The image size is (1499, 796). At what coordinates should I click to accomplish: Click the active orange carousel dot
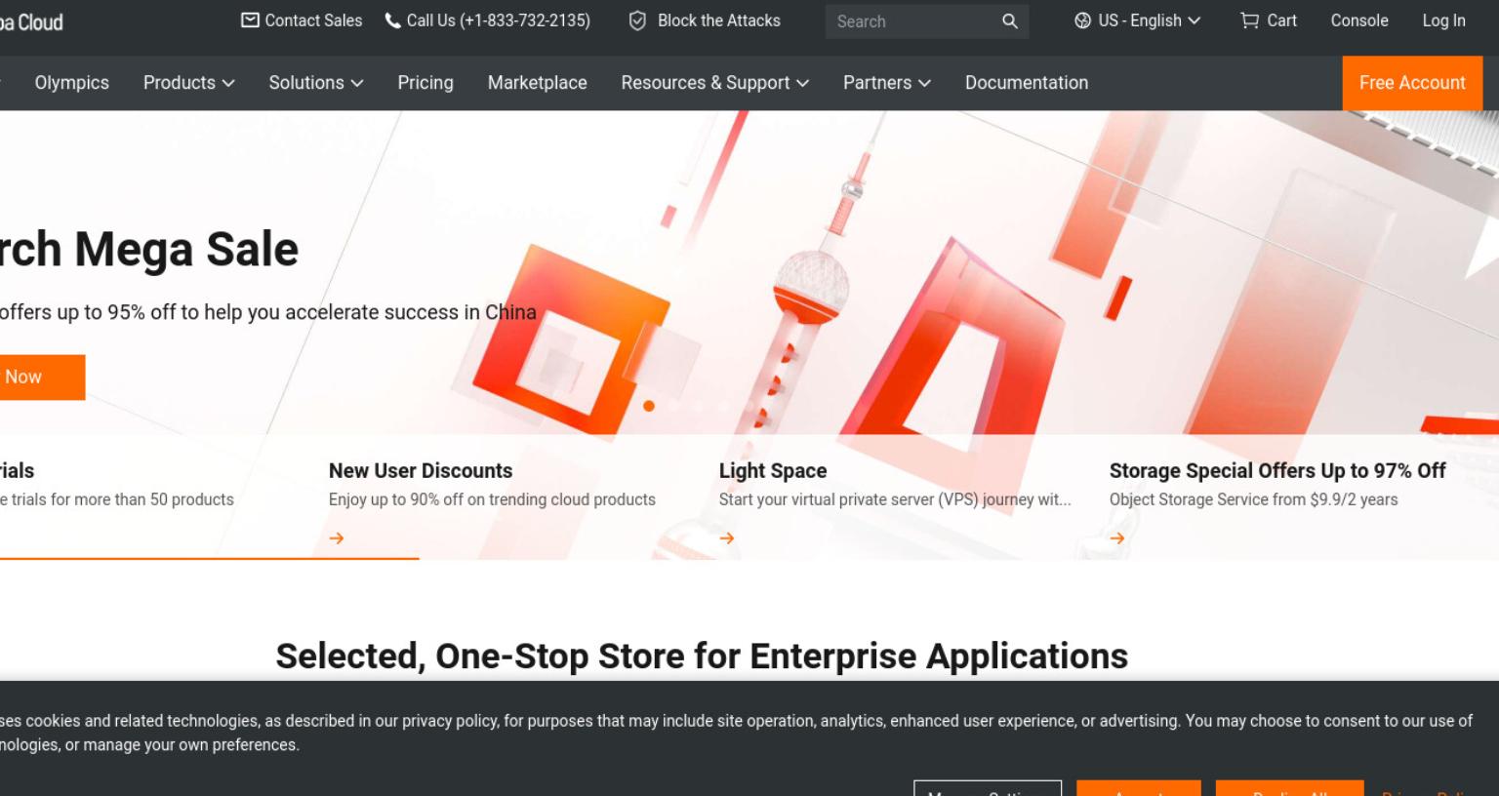(x=649, y=406)
